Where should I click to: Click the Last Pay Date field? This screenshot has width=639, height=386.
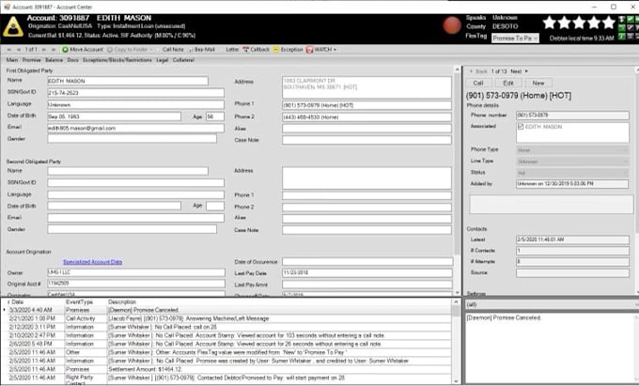click(367, 272)
